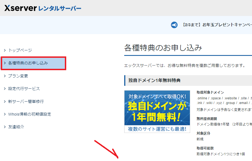Click chevron beside 友達紹介
Viewport: 252px width, 161px height.
(5, 127)
